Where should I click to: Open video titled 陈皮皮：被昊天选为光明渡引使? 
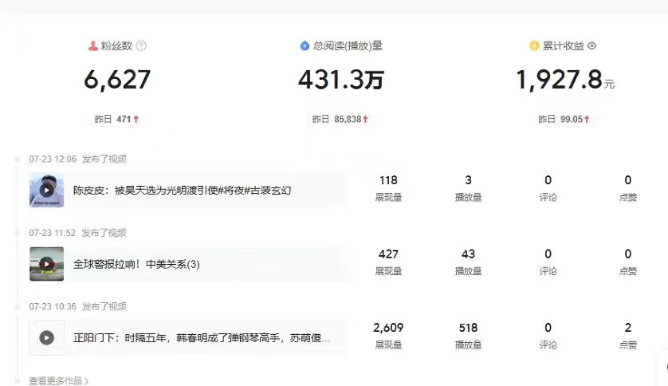click(x=182, y=191)
